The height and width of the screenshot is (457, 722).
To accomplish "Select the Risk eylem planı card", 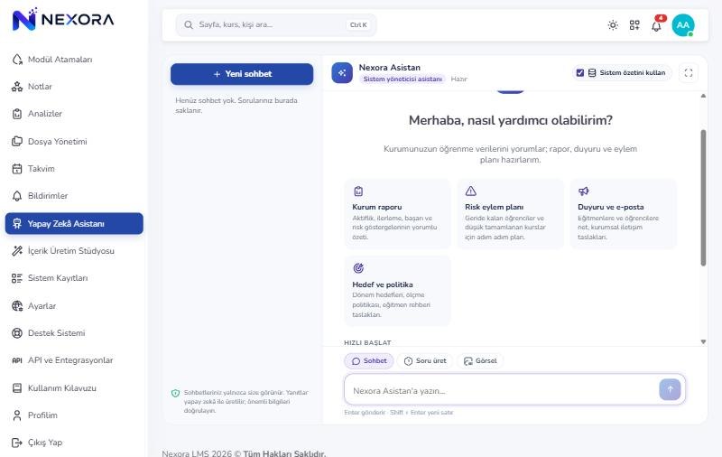I will (x=510, y=214).
